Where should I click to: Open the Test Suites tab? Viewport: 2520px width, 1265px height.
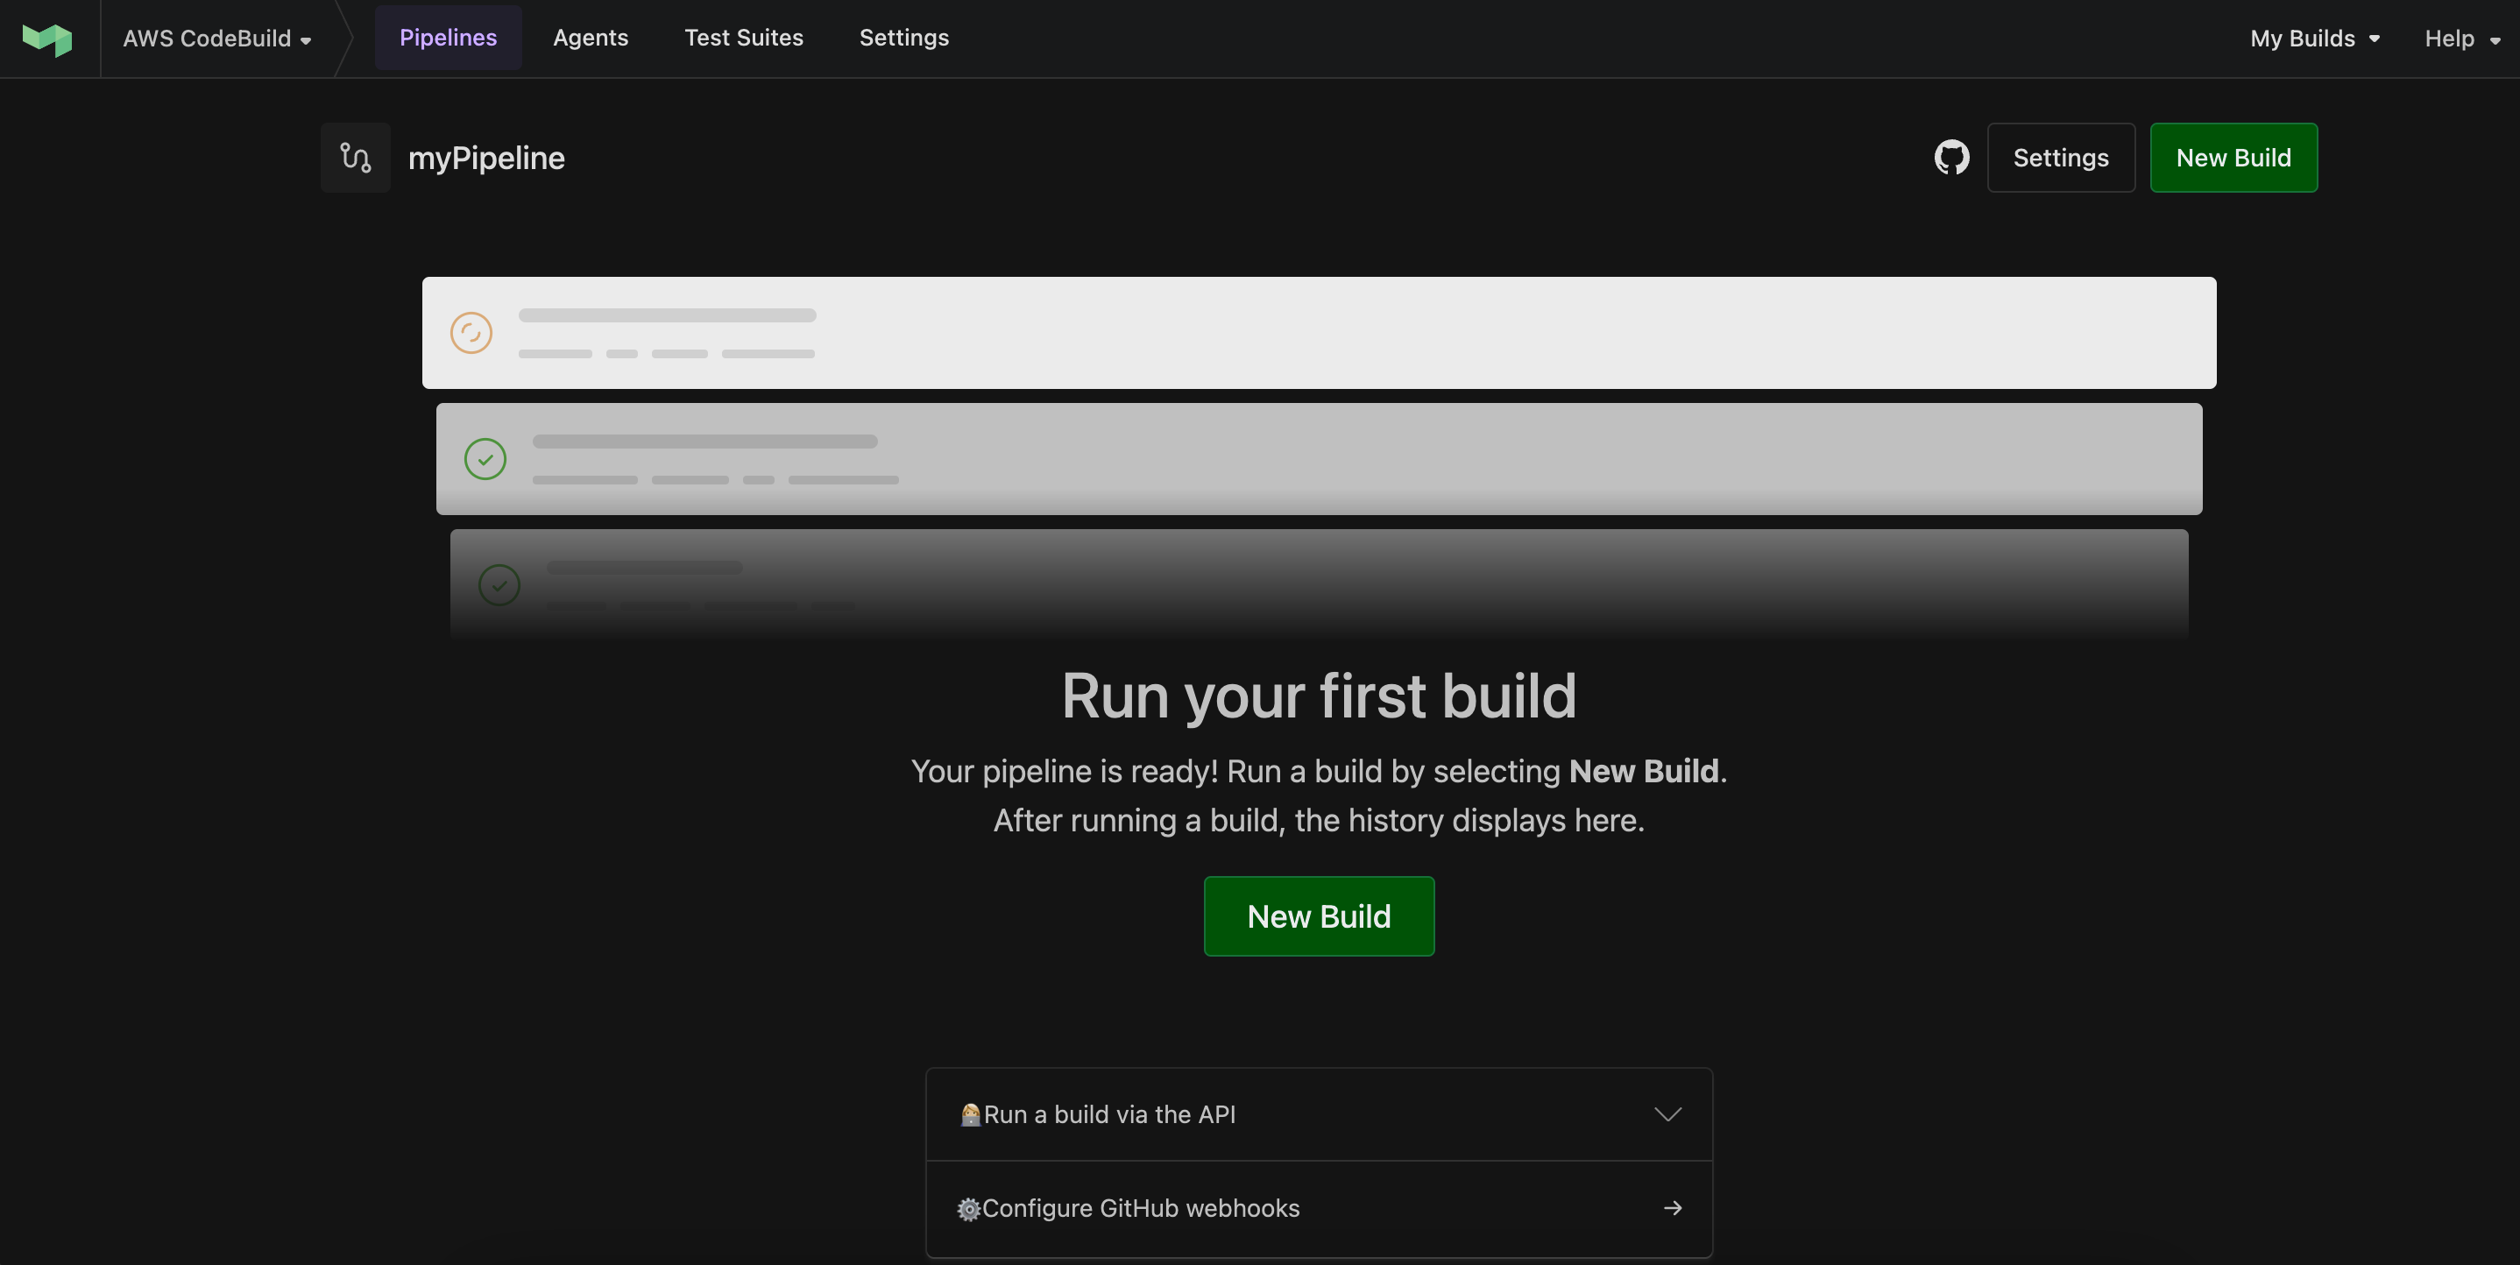coord(744,39)
